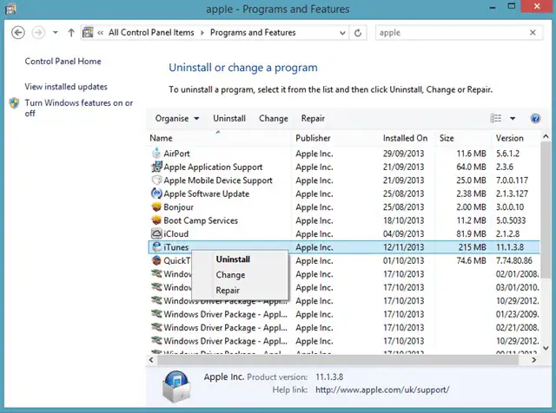The width and height of the screenshot is (556, 413).
Task: Go forward with the forward arrow
Action: (x=38, y=33)
